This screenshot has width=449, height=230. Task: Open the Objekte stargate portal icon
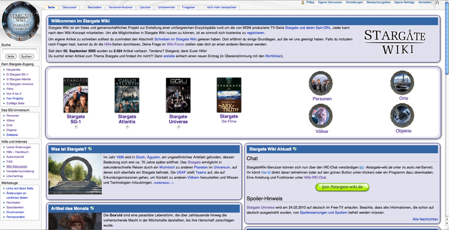[404, 116]
